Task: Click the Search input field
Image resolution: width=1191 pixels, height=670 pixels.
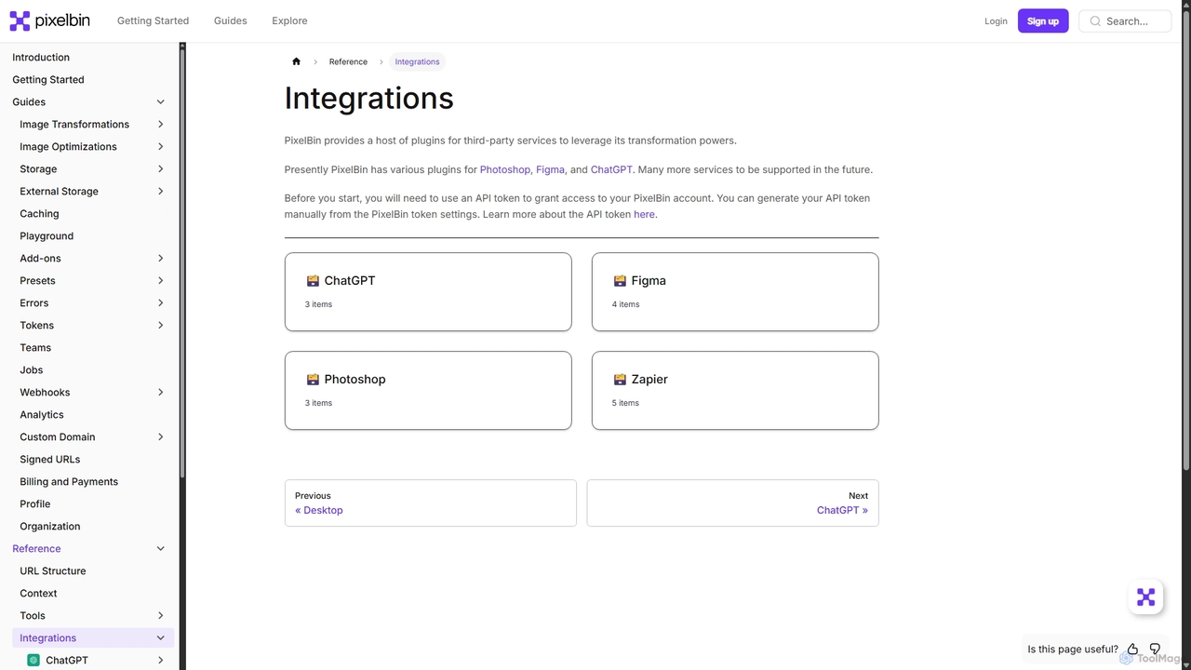Action: [1125, 20]
